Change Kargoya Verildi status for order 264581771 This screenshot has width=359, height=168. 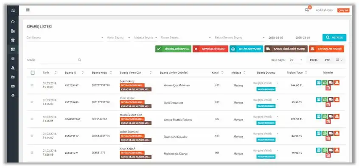point(266,151)
